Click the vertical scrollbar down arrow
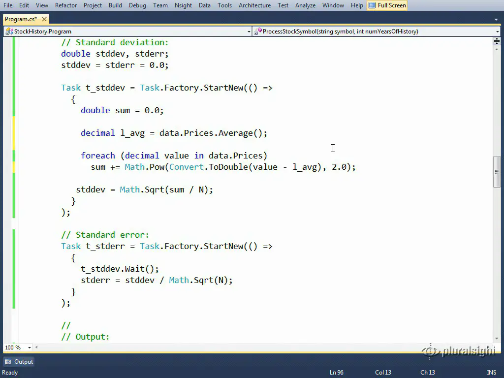The width and height of the screenshot is (504, 378). [497, 339]
